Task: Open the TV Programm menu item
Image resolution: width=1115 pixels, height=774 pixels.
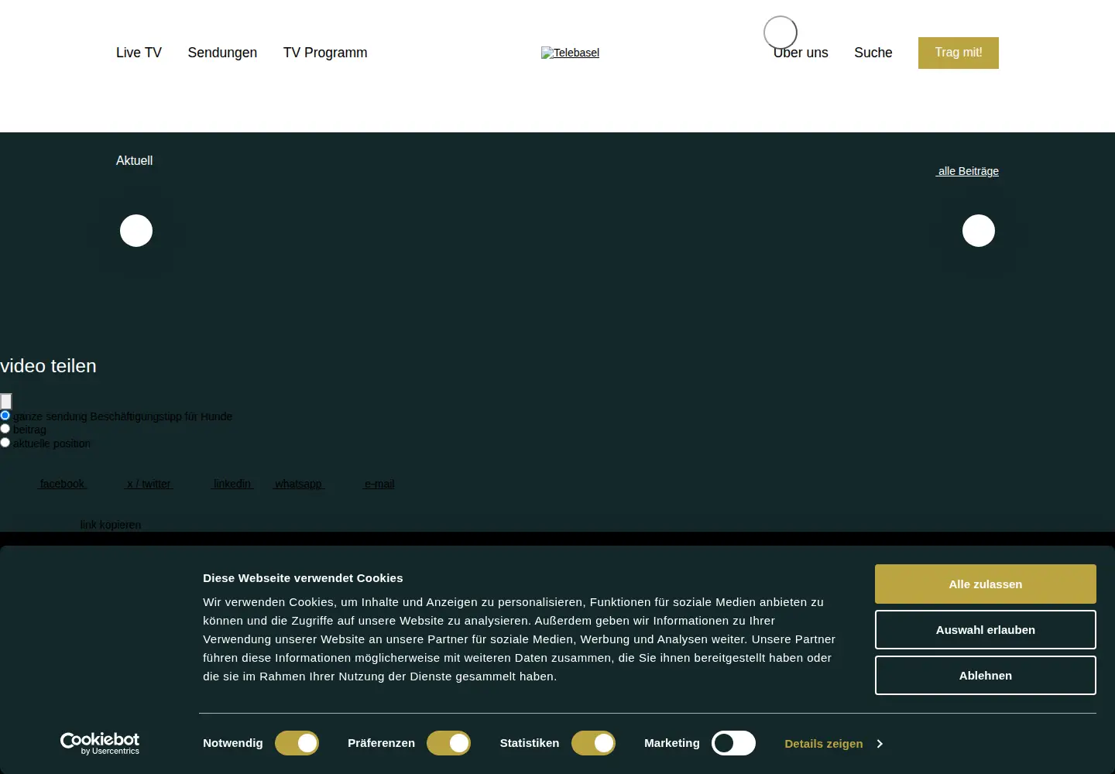Action: coord(325,53)
